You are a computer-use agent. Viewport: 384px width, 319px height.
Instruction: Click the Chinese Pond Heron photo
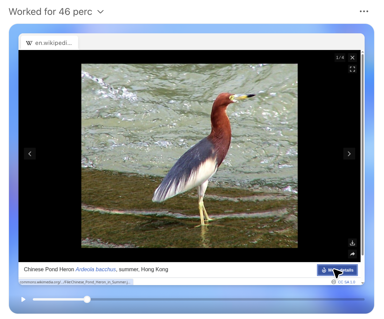189,156
